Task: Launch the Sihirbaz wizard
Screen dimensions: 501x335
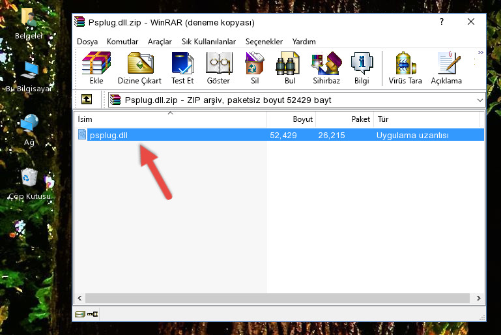Action: pos(326,68)
